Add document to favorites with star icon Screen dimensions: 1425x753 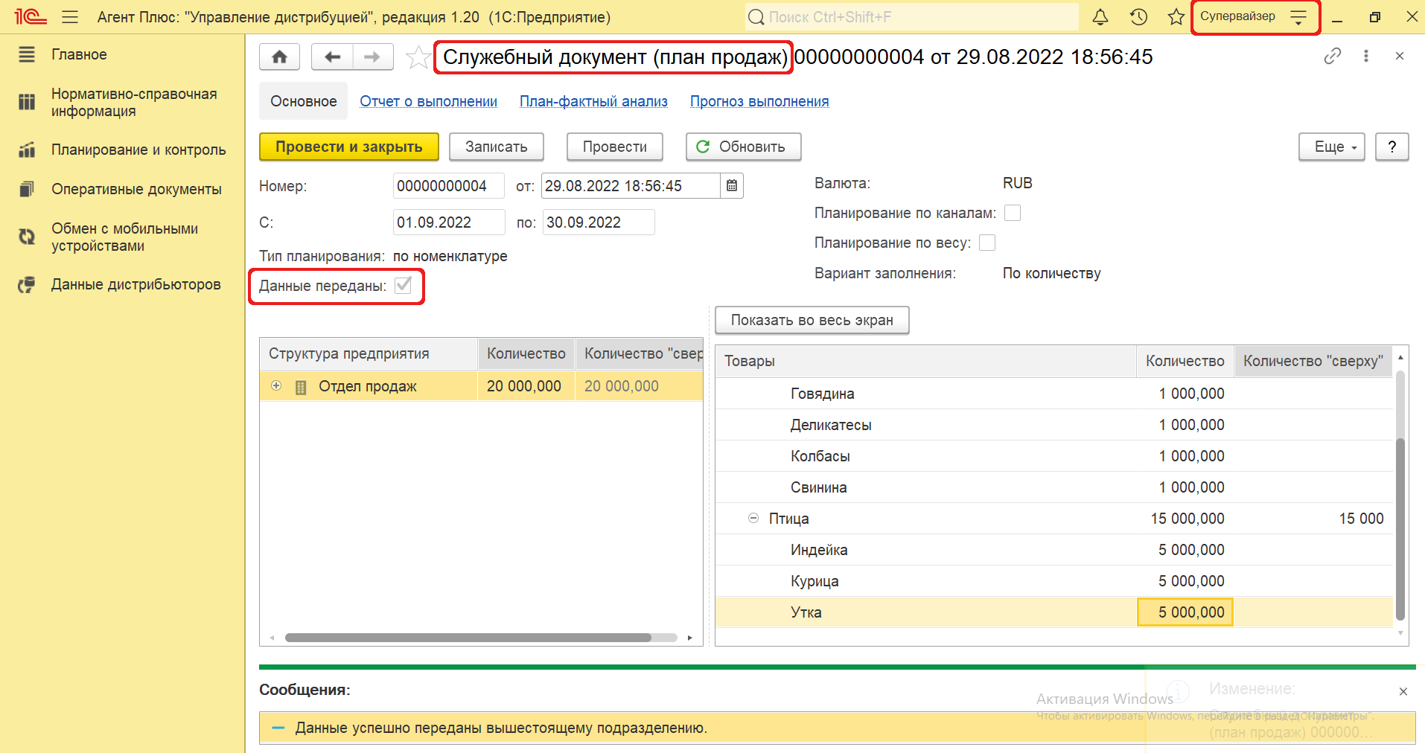418,57
